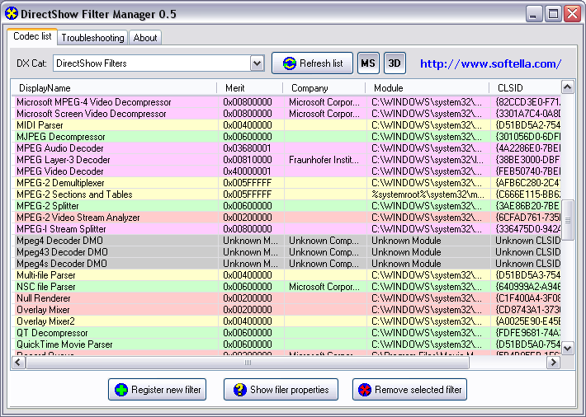Sort by the Merit column header
The height and width of the screenshot is (417, 586).
click(249, 88)
